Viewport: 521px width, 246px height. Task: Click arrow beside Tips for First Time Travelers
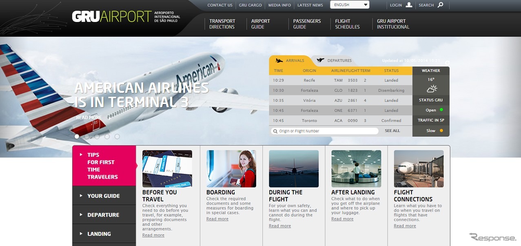[x=81, y=155]
